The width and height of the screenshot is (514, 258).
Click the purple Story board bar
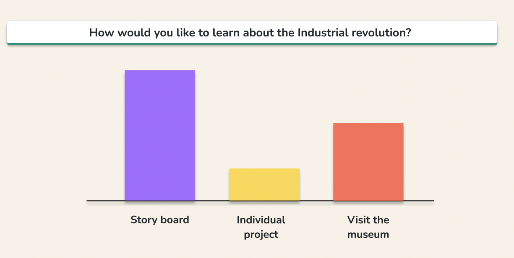tap(160, 135)
